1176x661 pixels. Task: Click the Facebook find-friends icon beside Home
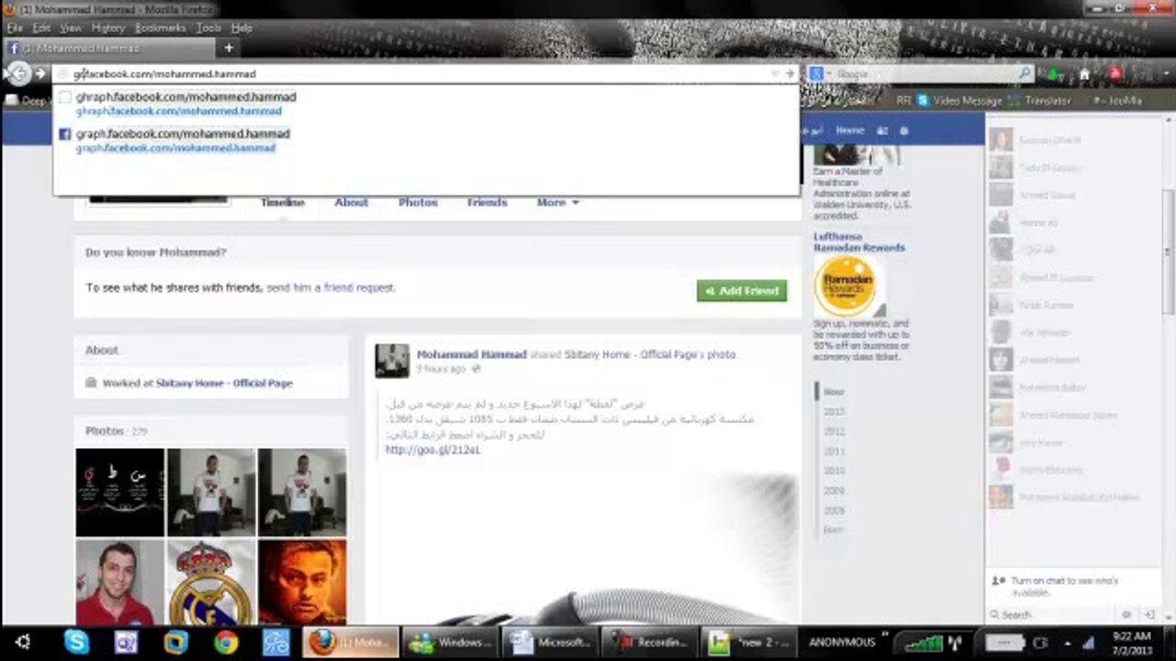[882, 130]
